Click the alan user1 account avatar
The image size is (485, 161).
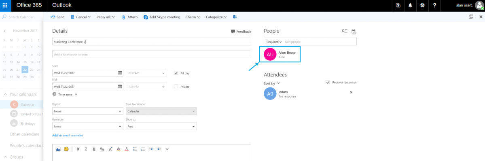(479, 5)
